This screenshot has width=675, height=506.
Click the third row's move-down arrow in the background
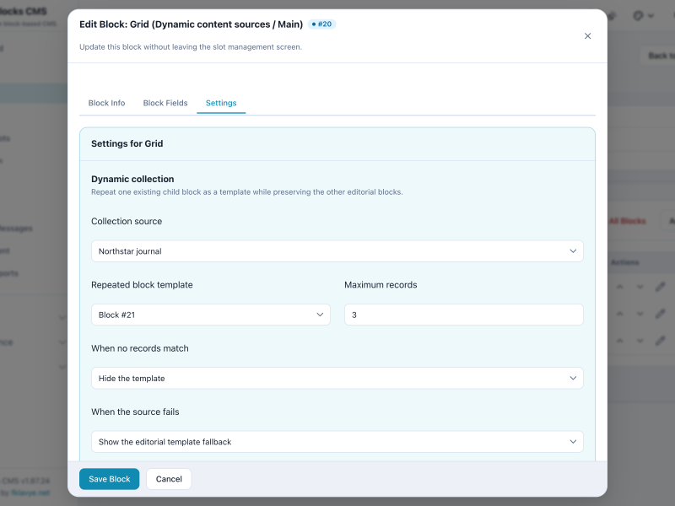[x=640, y=341]
